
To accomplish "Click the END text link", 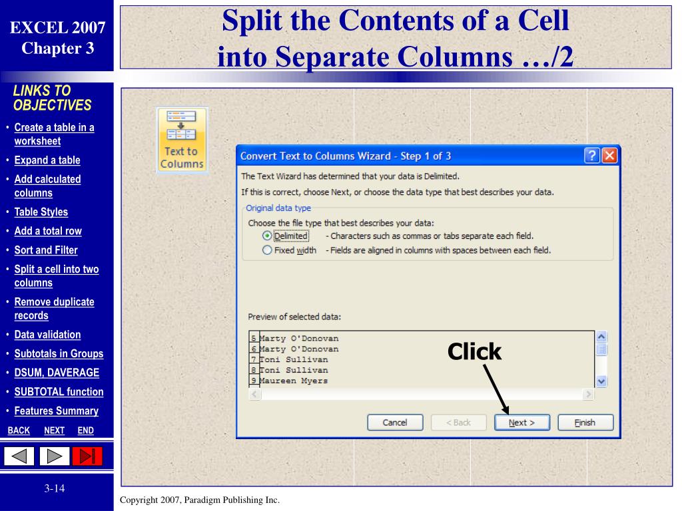I will click(x=86, y=430).
